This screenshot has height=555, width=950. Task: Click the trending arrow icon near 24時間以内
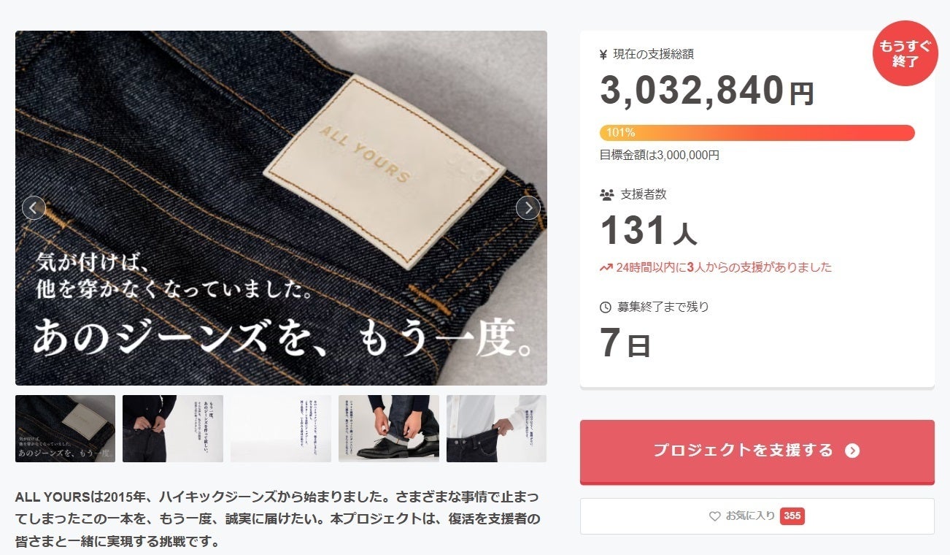coord(606,268)
